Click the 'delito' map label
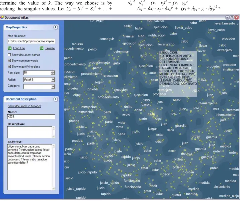 point(128,107)
